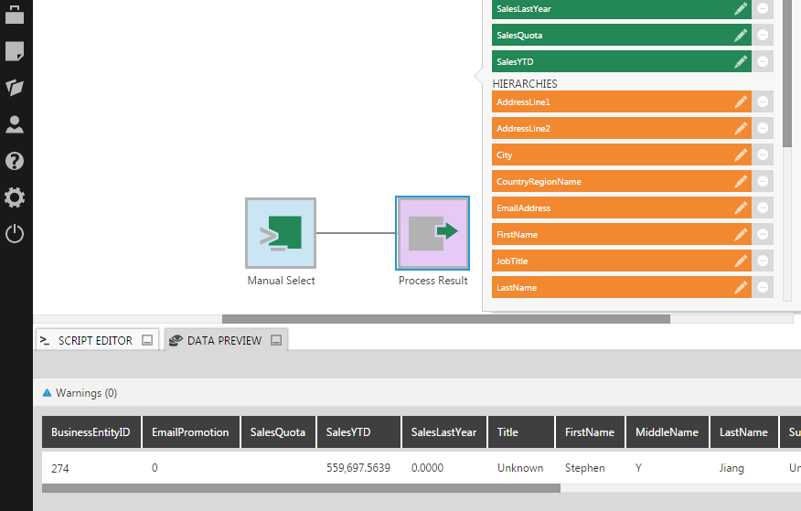Select the Manual Select transform node
The image size is (801, 511).
[281, 233]
